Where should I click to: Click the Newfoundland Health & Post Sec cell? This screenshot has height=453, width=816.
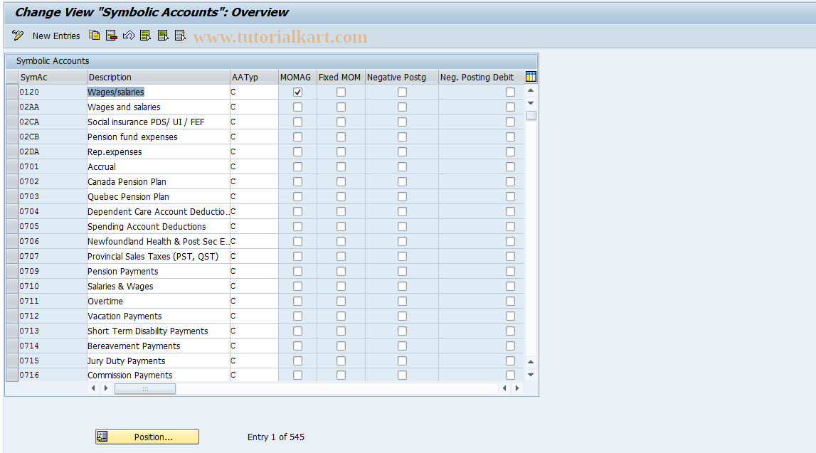point(158,241)
